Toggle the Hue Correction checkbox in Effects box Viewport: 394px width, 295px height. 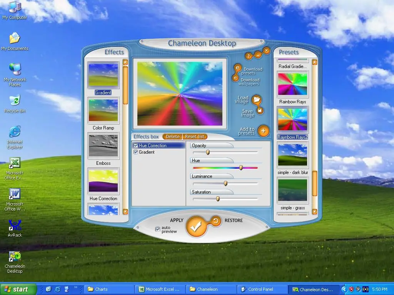point(136,146)
